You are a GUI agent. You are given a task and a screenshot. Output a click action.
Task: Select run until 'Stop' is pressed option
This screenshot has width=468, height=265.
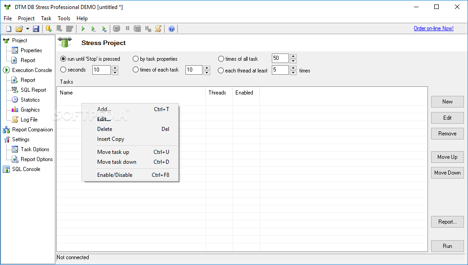tap(63, 59)
